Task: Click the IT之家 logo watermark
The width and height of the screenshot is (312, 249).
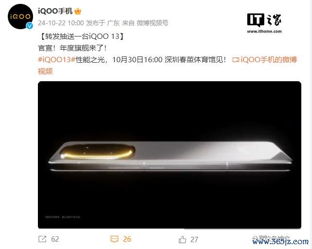Action: [264, 20]
